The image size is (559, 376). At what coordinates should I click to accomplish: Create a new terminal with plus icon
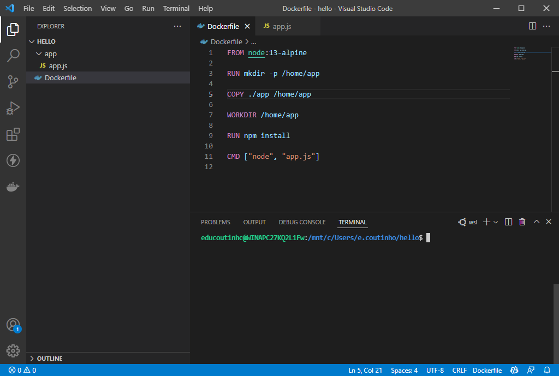(x=486, y=222)
